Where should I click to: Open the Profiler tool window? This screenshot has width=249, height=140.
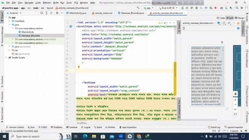pyautogui.click(x=110, y=127)
